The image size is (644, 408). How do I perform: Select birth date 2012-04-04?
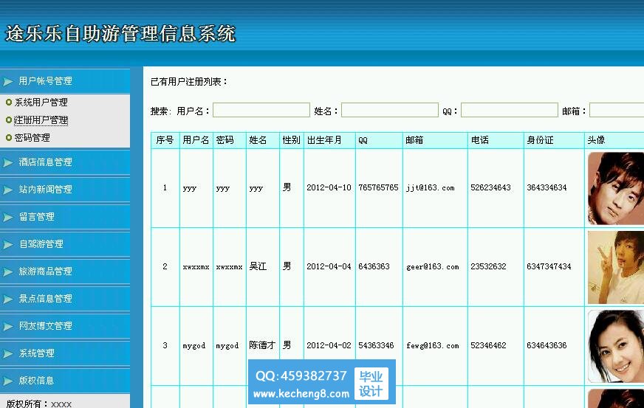point(329,266)
